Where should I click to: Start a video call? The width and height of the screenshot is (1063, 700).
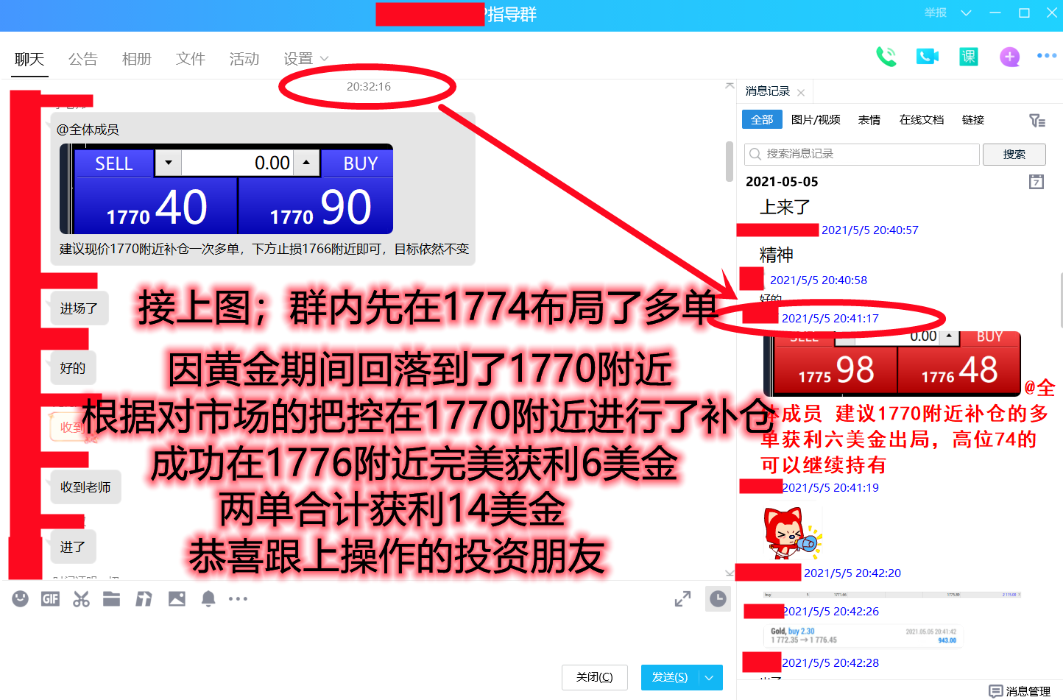(x=927, y=56)
